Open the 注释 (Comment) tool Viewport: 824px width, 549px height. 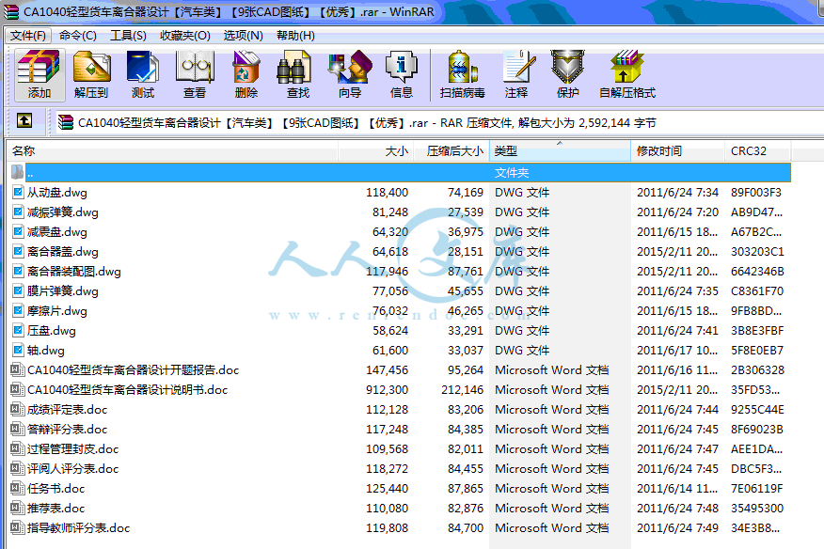[x=516, y=74]
